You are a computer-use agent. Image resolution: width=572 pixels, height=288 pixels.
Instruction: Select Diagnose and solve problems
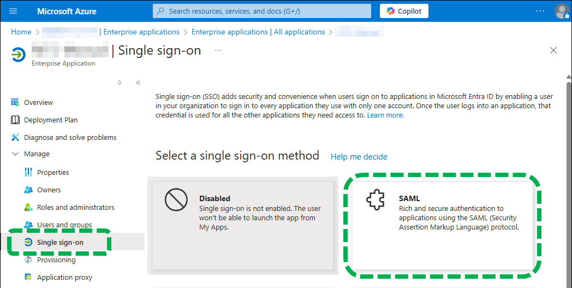(70, 137)
